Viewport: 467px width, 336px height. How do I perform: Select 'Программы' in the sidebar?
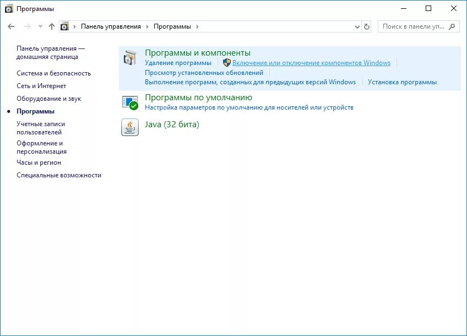coord(35,111)
